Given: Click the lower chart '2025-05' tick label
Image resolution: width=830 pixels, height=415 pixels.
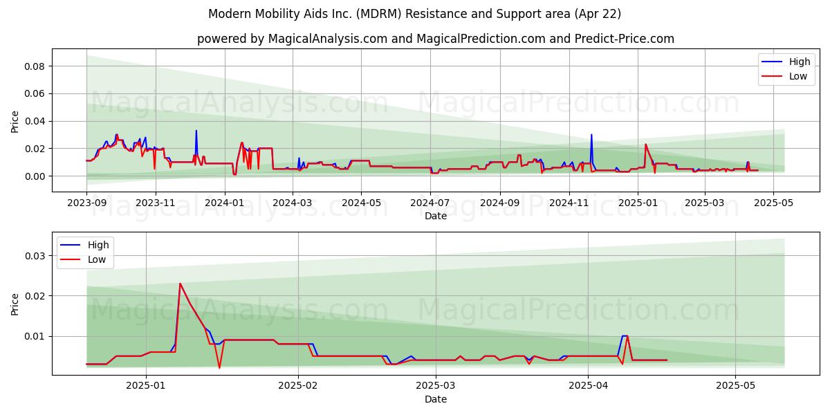Looking at the screenshot, I should (736, 387).
